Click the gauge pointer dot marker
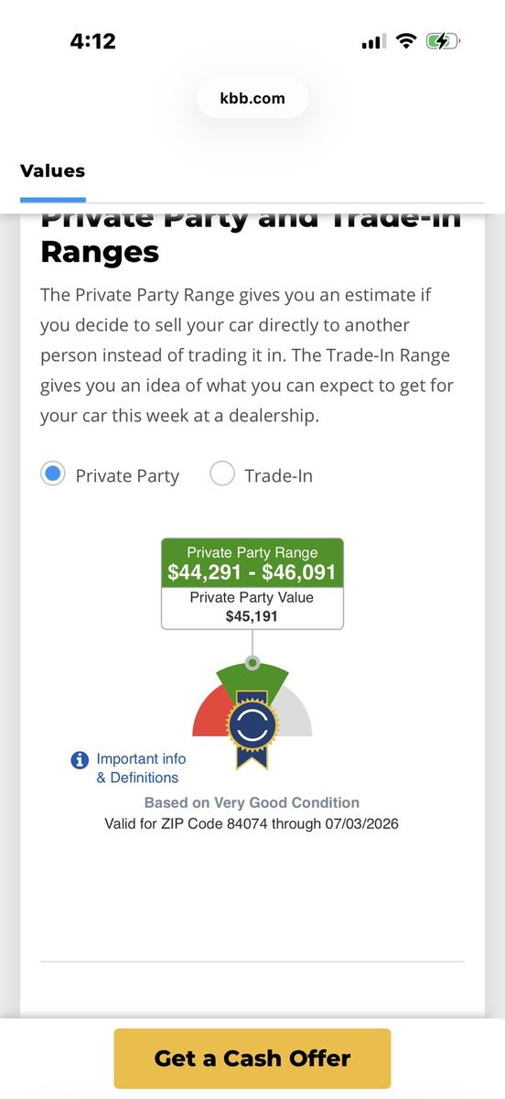Viewport: 505px width, 1099px height. pos(252,662)
